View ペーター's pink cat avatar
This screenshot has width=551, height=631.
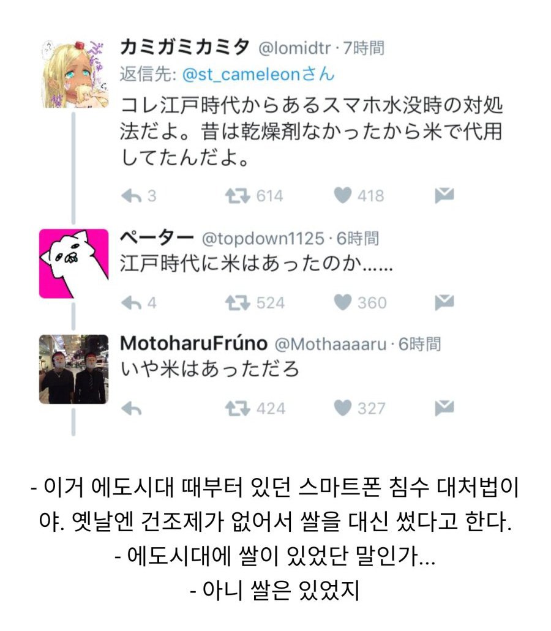(73, 264)
